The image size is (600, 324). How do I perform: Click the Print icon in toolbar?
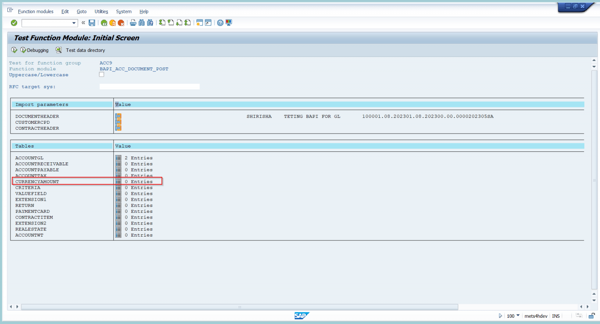pyautogui.click(x=133, y=23)
